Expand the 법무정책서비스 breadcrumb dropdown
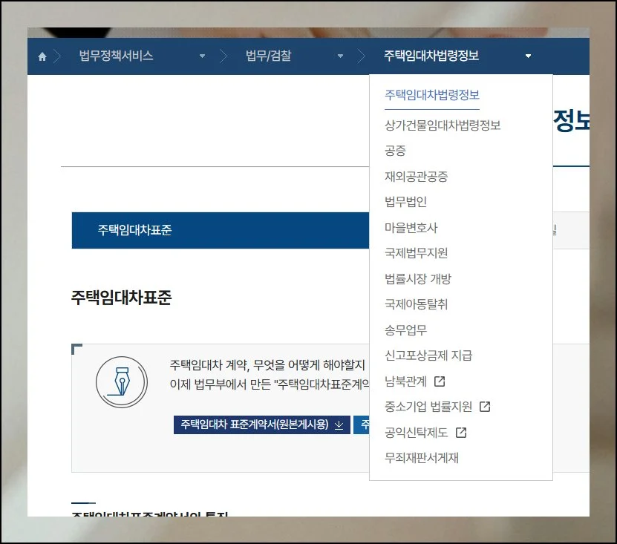The height and width of the screenshot is (544, 617). 202,56
